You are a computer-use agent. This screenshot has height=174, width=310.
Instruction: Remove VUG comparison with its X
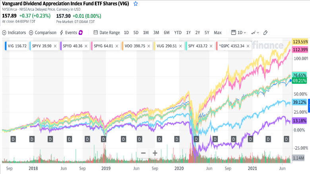[180, 46]
